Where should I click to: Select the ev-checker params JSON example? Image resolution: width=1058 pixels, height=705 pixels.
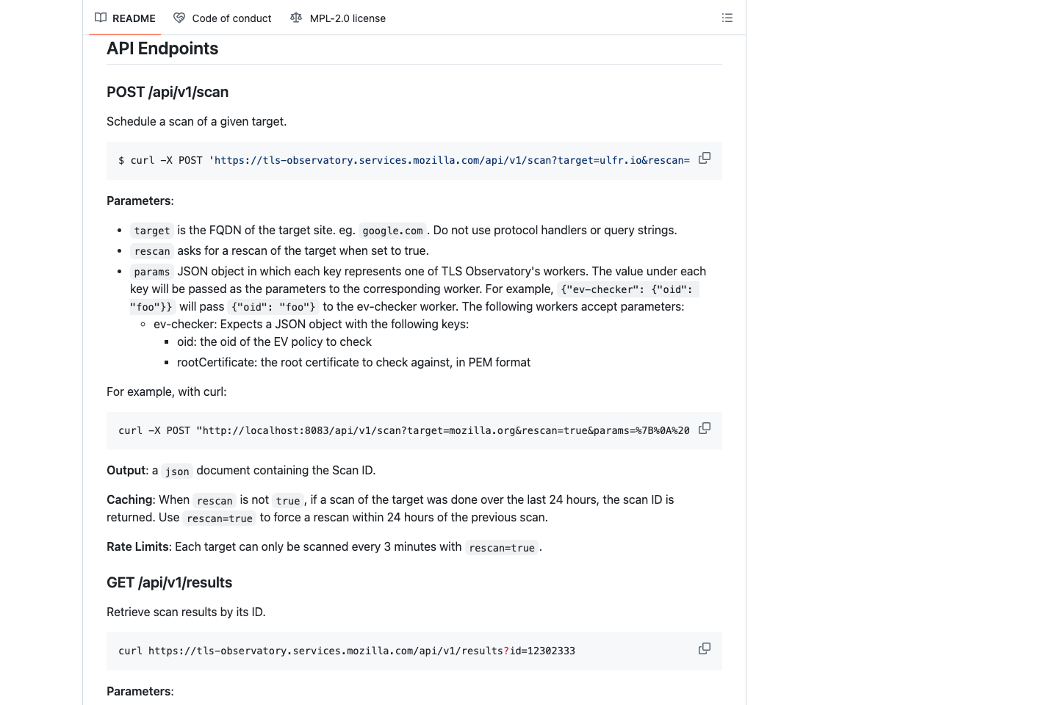[627, 289]
